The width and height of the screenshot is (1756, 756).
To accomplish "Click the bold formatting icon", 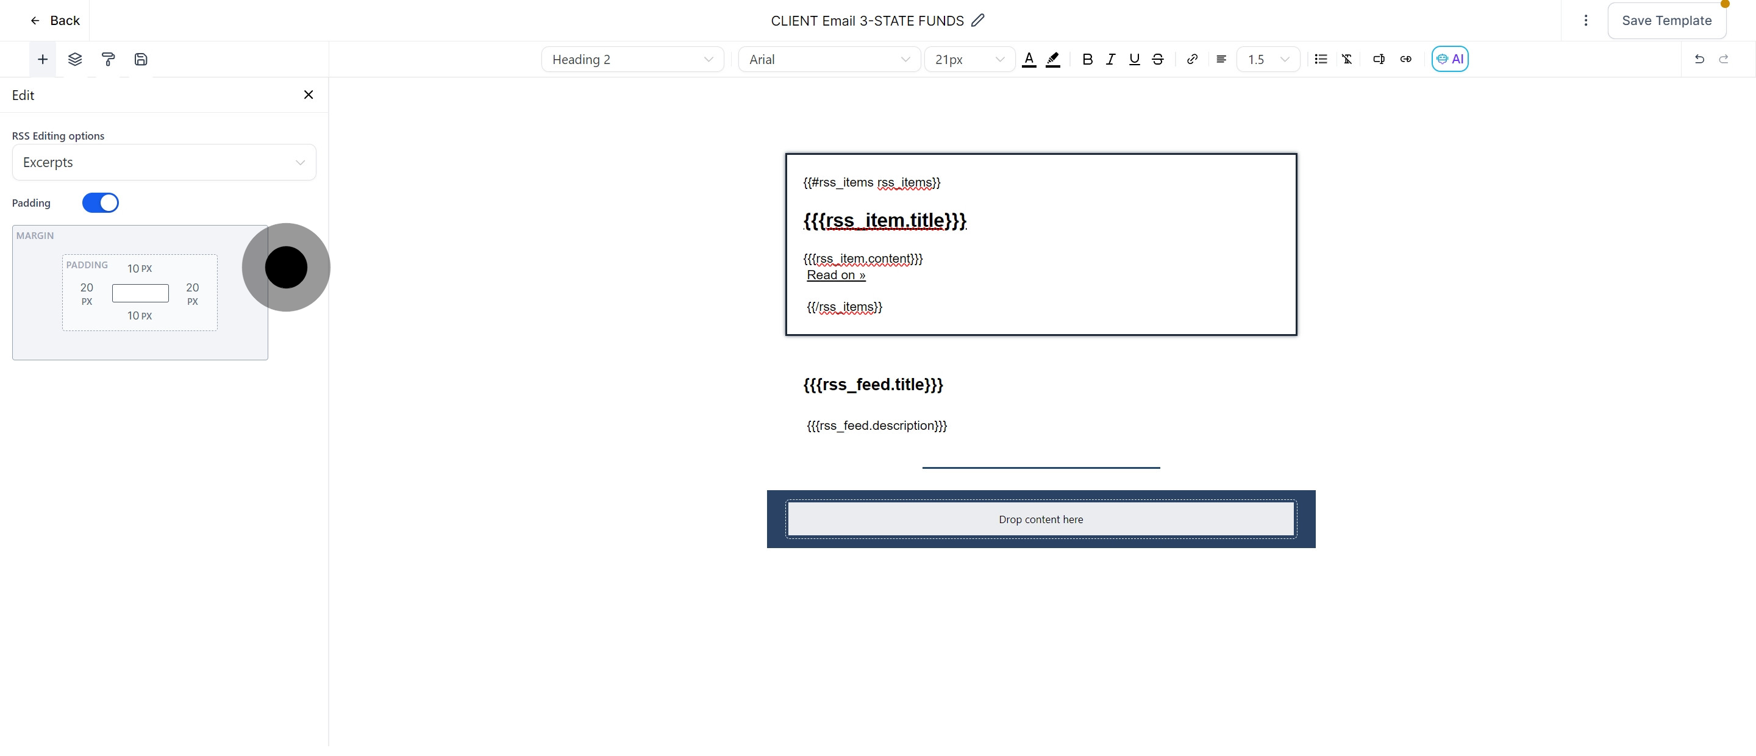I will tap(1087, 59).
